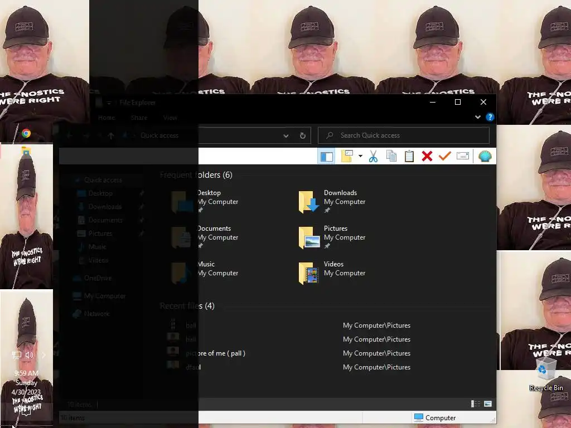The height and width of the screenshot is (428, 571).
Task: Select the Desktop frequent folder label
Action: [x=209, y=193]
